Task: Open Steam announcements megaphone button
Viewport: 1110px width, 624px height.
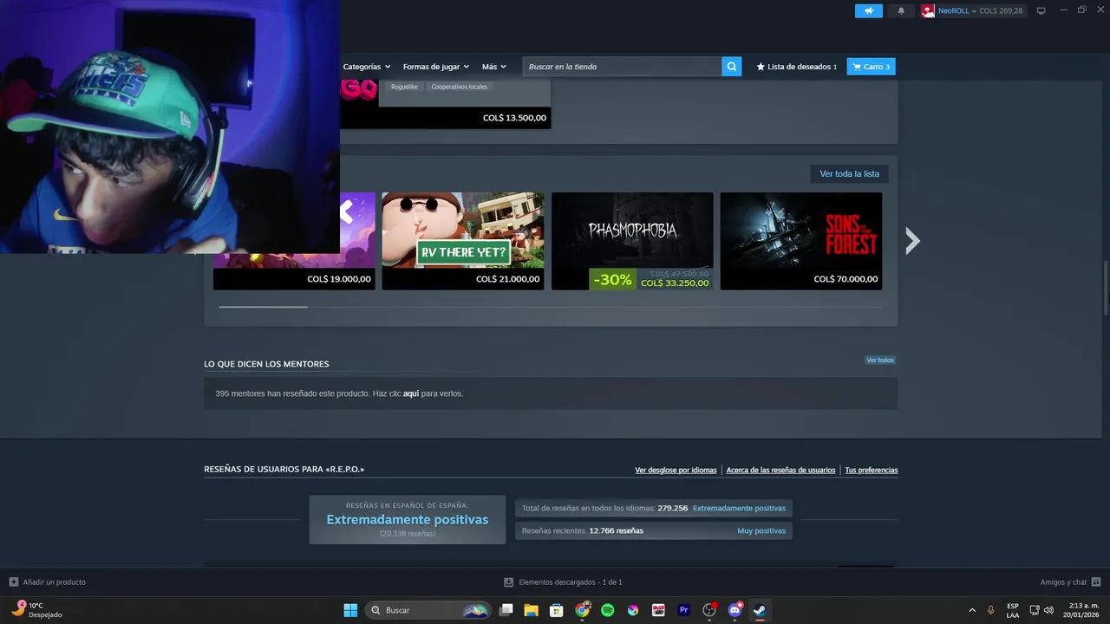Action: pos(868,10)
